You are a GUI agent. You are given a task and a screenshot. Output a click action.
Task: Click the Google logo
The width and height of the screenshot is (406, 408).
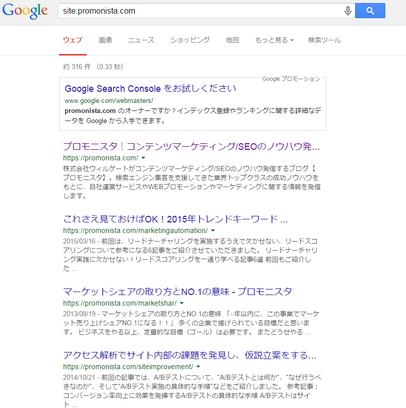25,11
